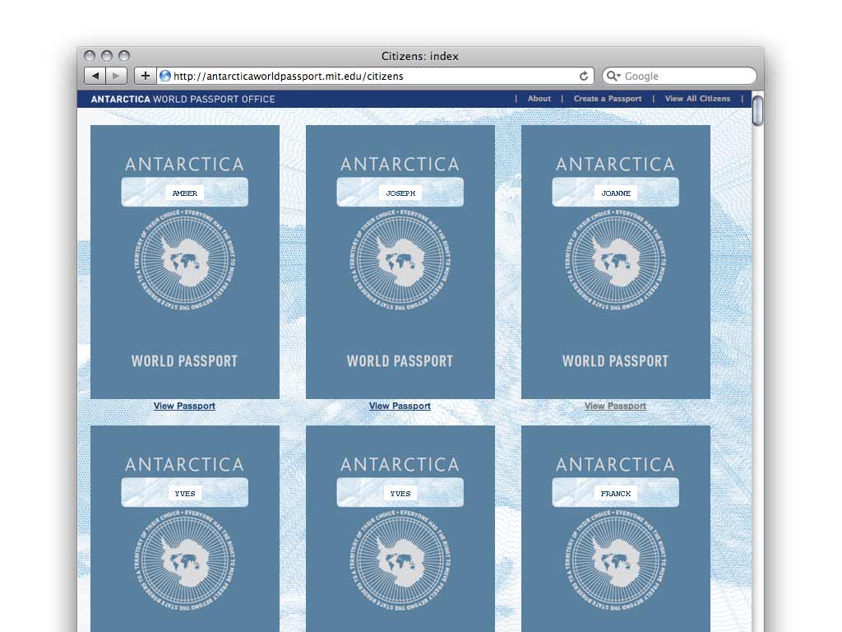Click the browser forward arrow button

(116, 76)
